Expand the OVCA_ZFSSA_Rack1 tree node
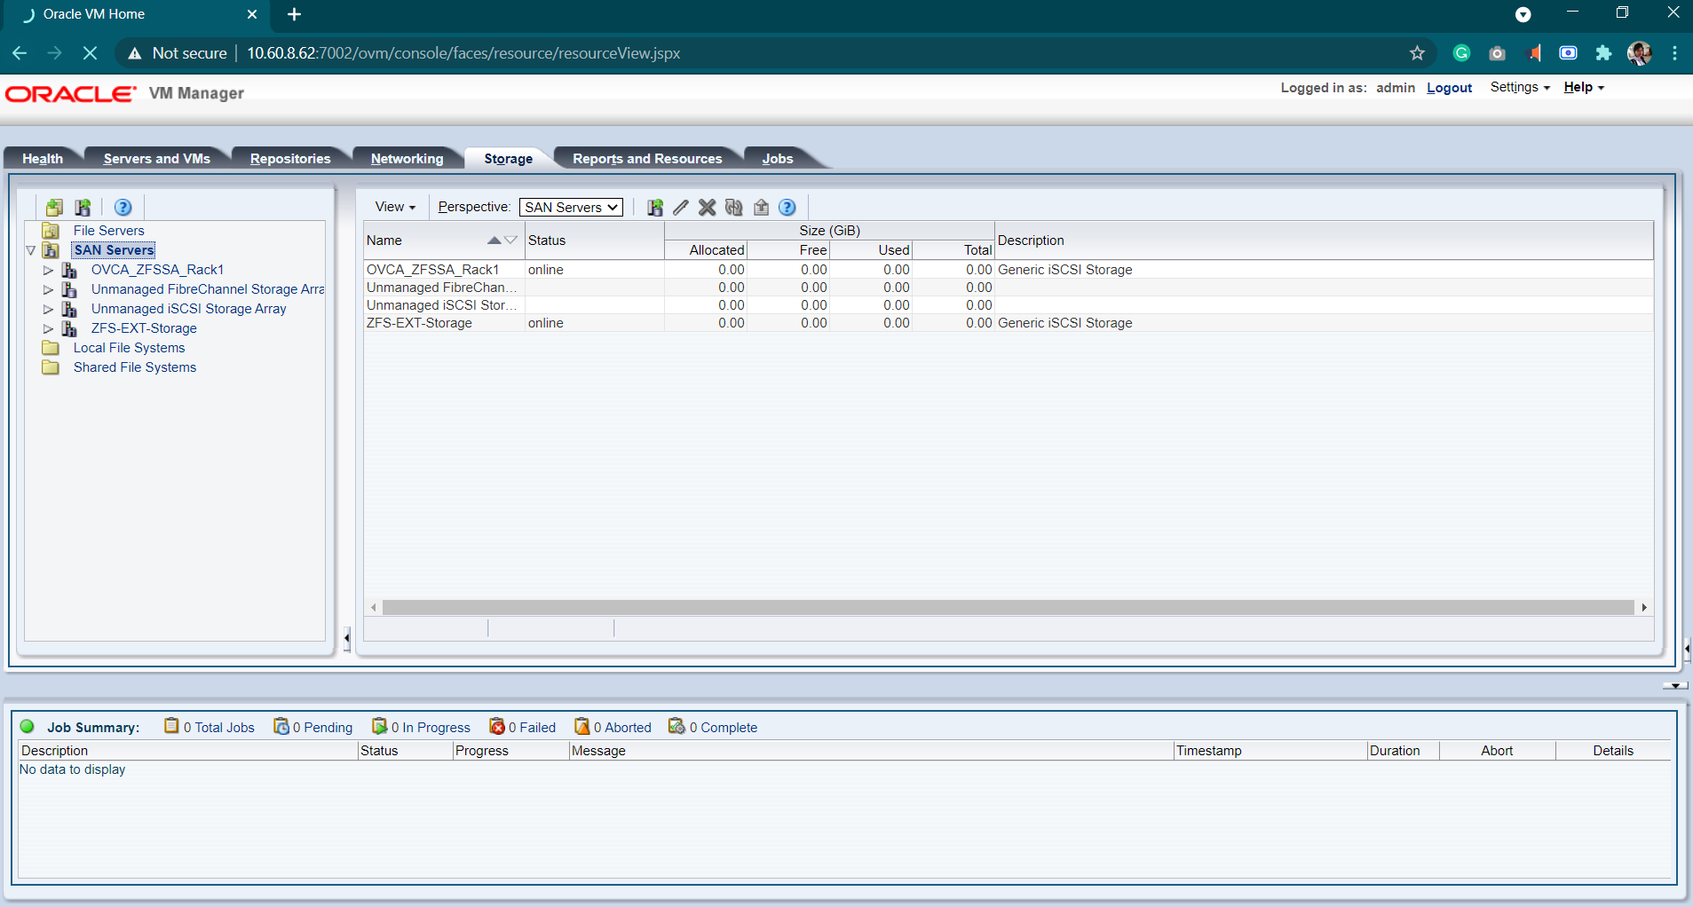 pos(49,270)
